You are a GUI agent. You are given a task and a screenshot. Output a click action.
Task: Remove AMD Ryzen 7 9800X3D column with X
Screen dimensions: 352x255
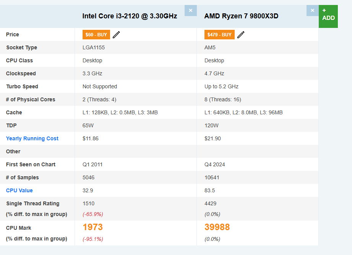coord(313,11)
